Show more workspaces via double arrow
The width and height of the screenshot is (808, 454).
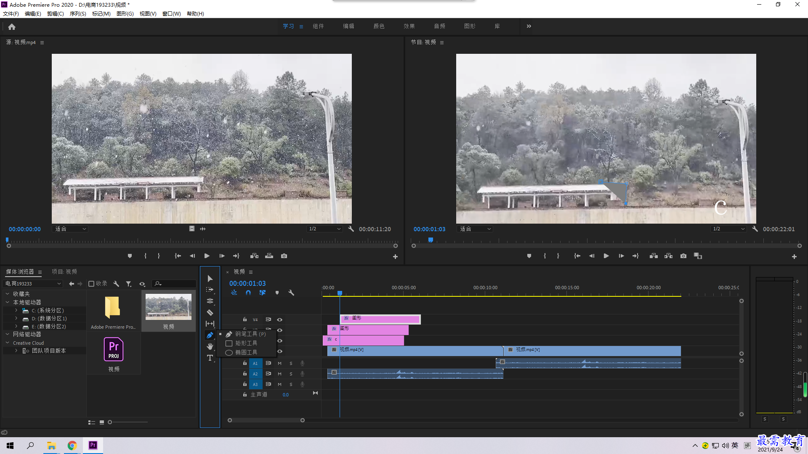coord(529,26)
